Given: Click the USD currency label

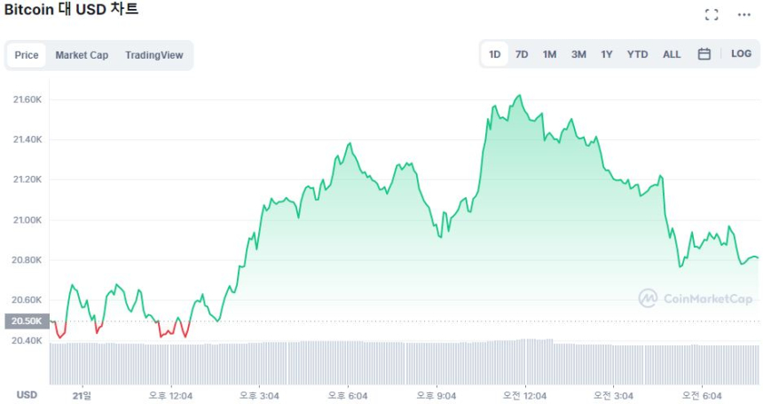Looking at the screenshot, I should point(27,394).
